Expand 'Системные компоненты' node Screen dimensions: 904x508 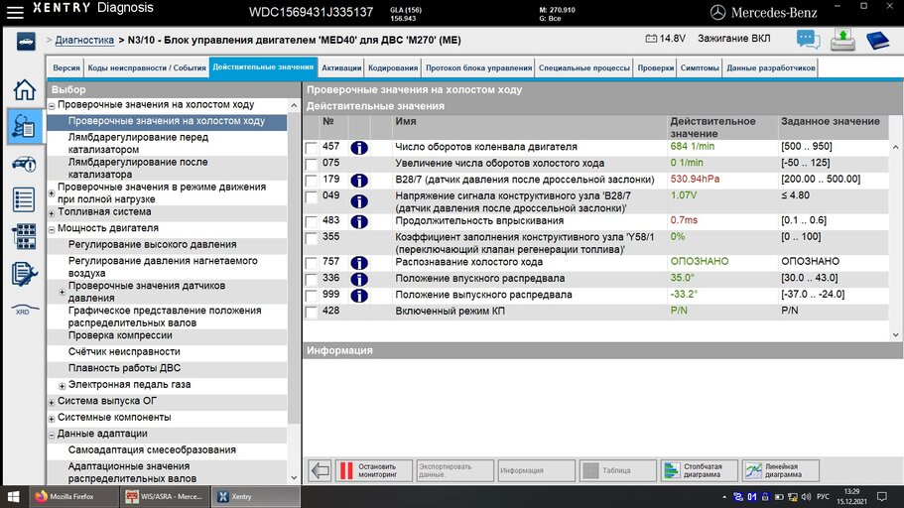52,419
